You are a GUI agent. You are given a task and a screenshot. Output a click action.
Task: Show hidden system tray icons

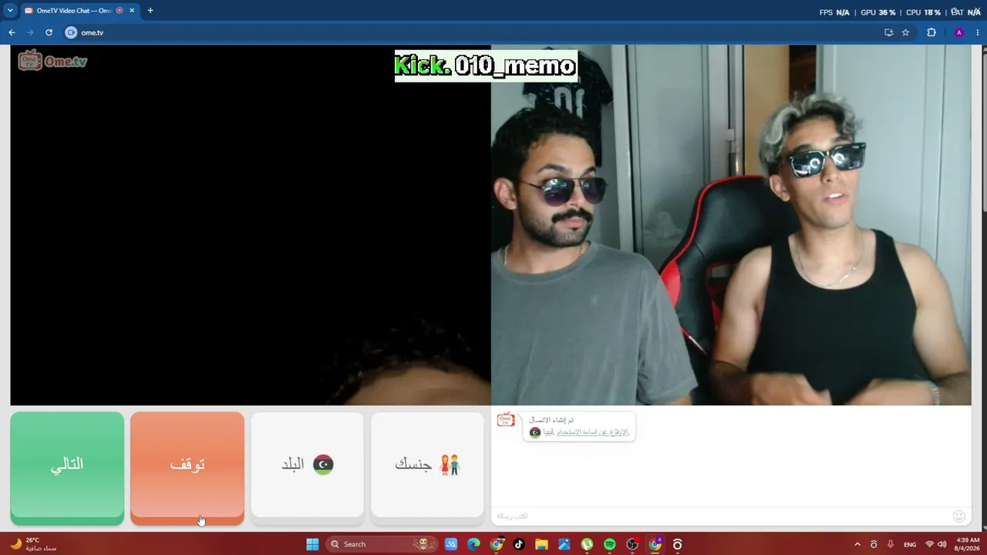857,544
